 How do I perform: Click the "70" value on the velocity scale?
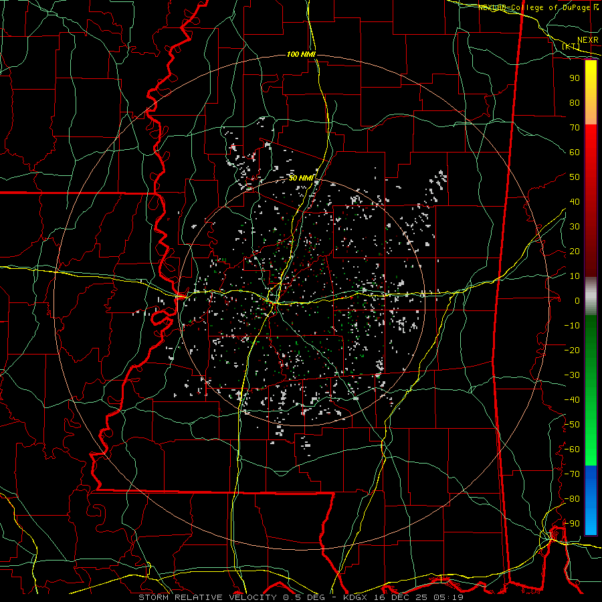[575, 128]
